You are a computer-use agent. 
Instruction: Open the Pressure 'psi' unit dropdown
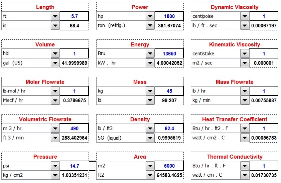(x=55, y=166)
